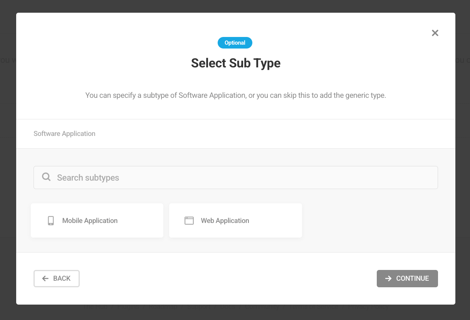Click the smartphone icon on Mobile Application card
470x320 pixels.
pos(50,220)
